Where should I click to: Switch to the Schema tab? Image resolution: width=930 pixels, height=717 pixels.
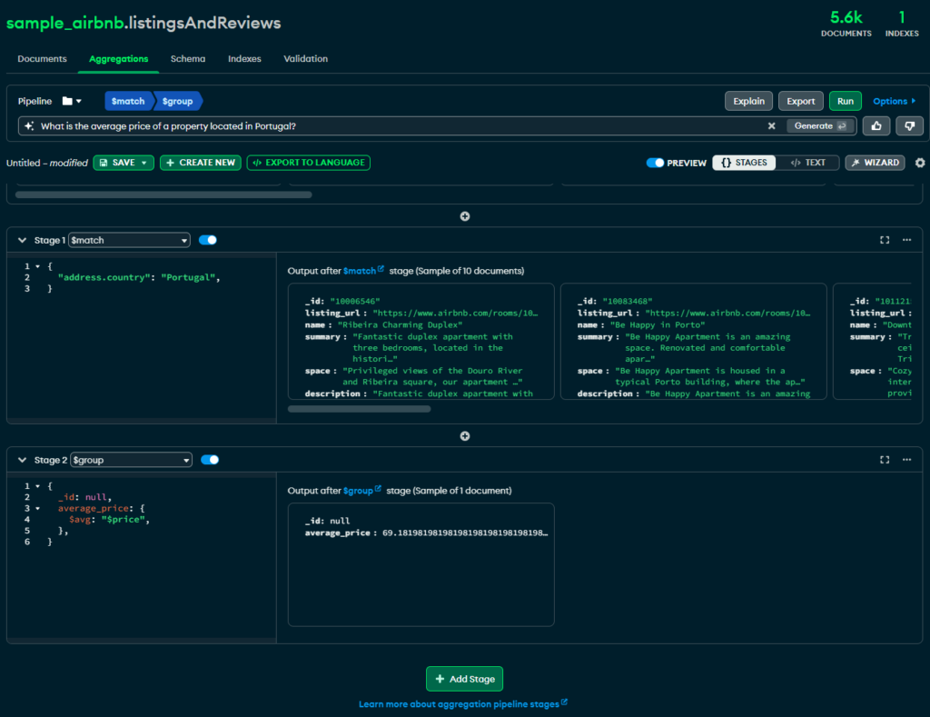pos(188,59)
